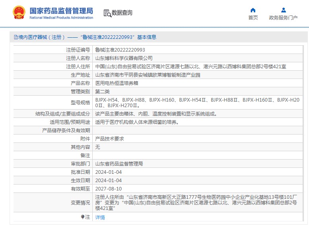Click 适用于医疗机构做人体来源细菌的培养 text

pos(137,122)
